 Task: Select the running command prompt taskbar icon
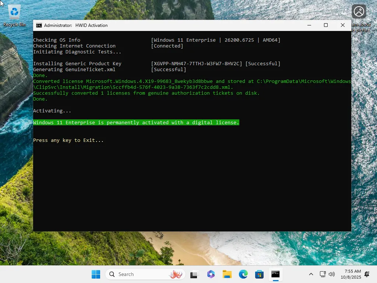(x=275, y=274)
